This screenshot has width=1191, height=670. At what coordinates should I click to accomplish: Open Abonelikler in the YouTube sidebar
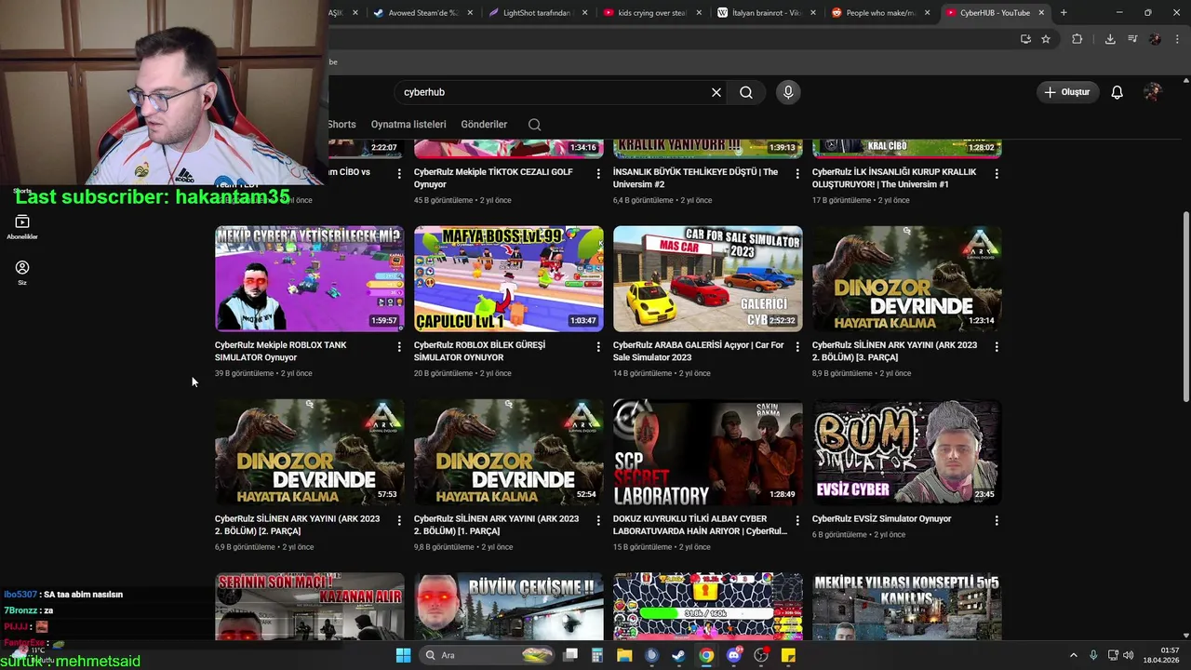[x=22, y=226]
